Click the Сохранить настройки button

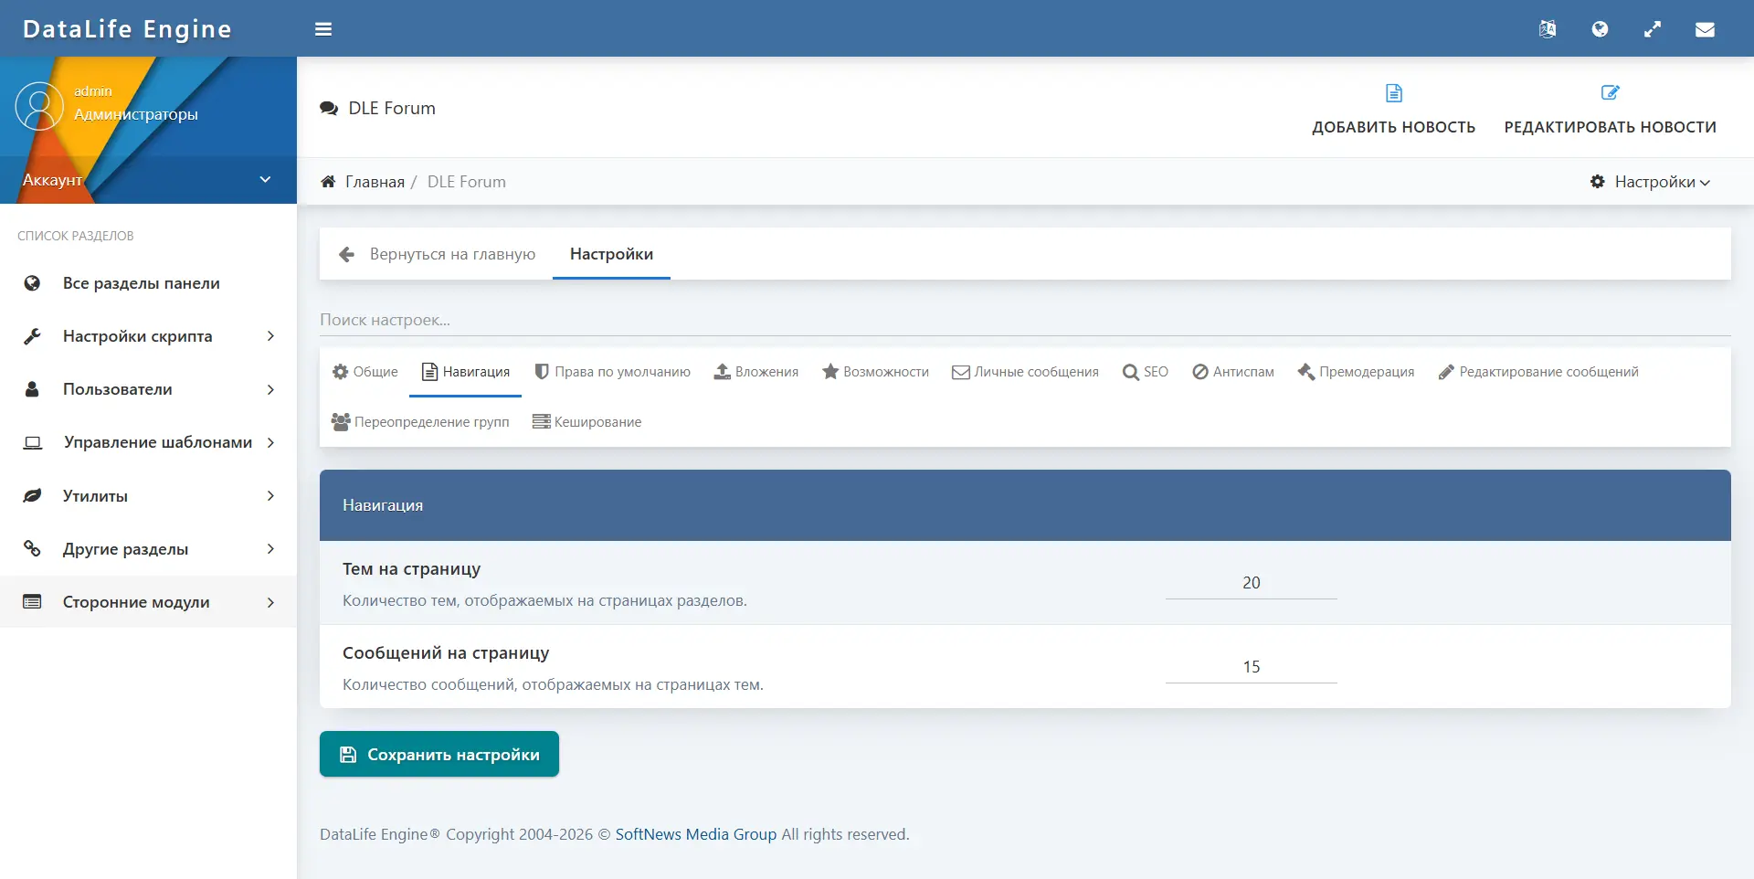(x=439, y=754)
